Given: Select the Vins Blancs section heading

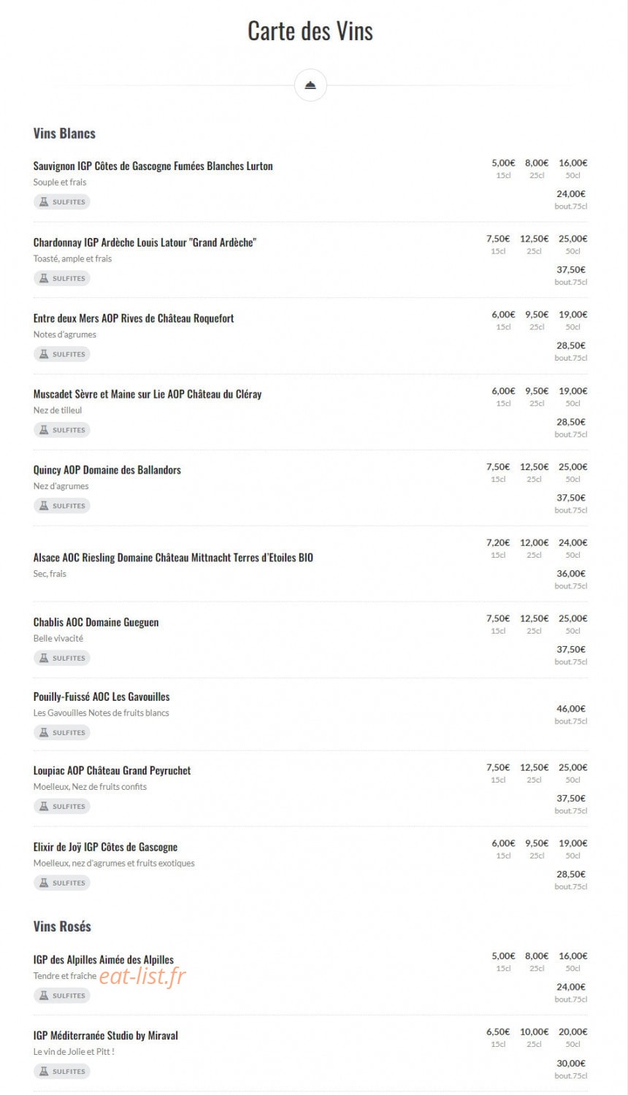Looking at the screenshot, I should [64, 134].
